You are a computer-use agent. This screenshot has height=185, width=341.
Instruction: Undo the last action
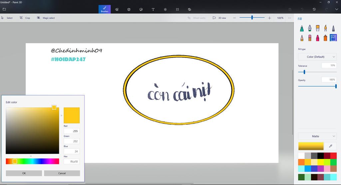(x=302, y=9)
